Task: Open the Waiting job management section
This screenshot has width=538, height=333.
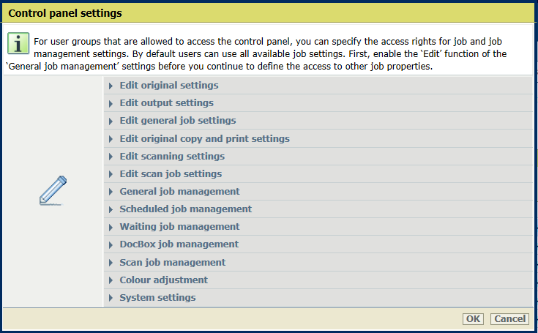Action: (x=318, y=227)
